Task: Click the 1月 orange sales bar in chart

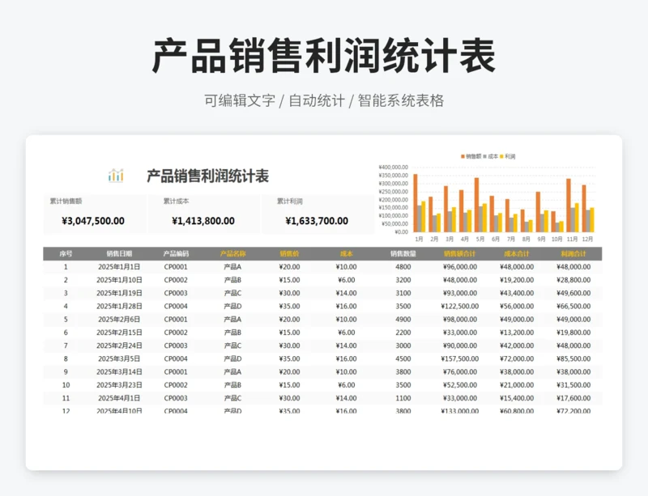Action: 416,203
